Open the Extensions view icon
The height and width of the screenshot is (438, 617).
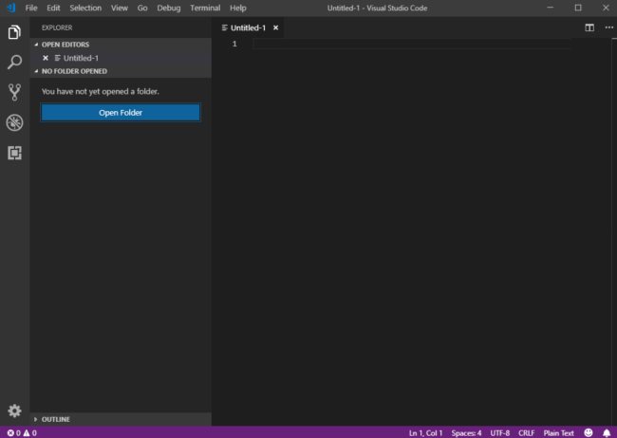14,153
